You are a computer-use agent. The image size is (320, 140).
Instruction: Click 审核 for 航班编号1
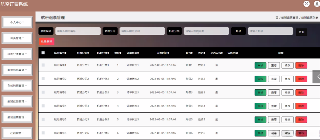click(x=260, y=65)
